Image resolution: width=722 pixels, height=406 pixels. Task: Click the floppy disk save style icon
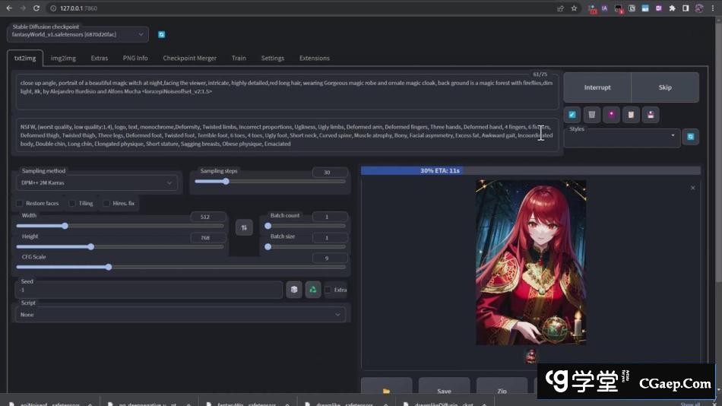(650, 115)
